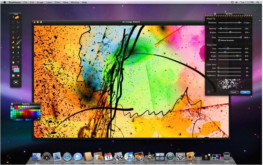
Task: Toggle full screen mode icon in Tools
Action: [16, 82]
